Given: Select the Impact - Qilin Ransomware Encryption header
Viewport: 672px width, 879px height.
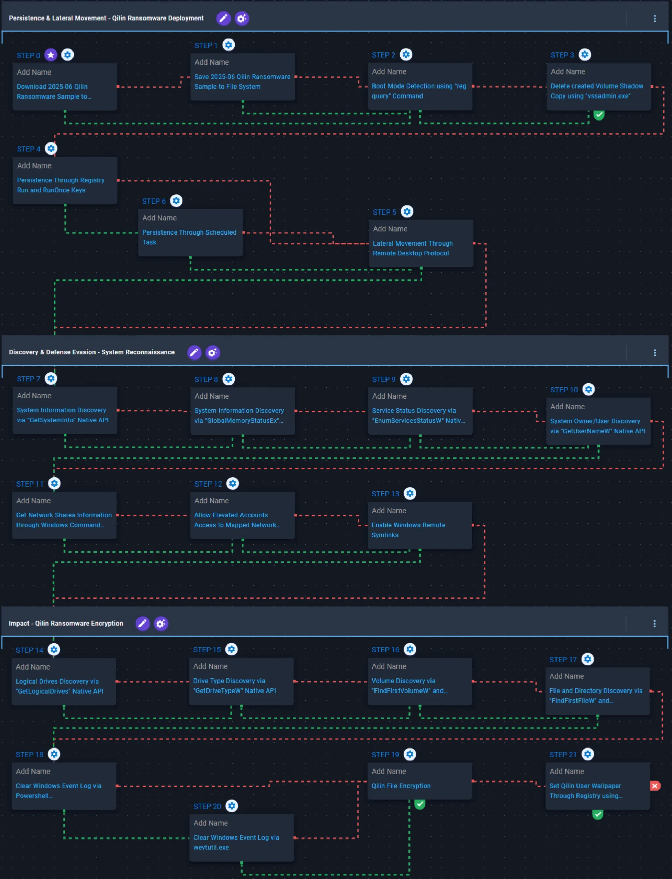Looking at the screenshot, I should 66,624.
